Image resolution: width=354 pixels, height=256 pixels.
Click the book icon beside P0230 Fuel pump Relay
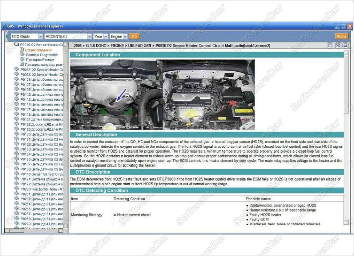point(16,189)
